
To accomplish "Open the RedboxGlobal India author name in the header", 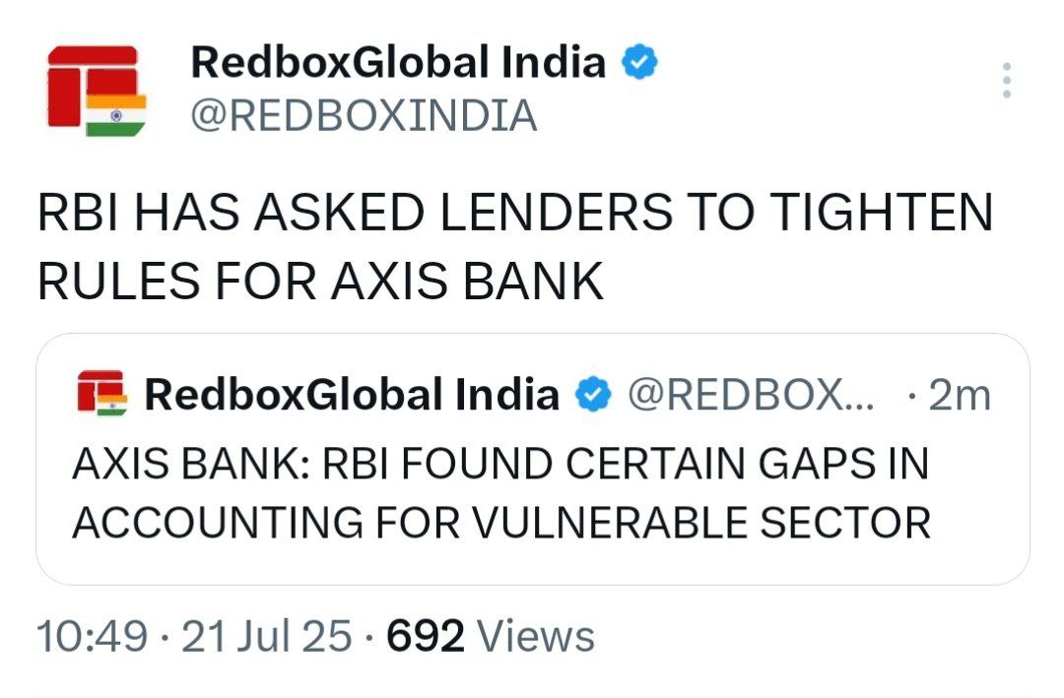I will 398,64.
